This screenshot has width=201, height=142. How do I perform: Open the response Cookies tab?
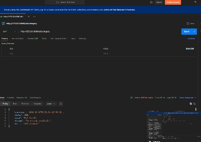click(11, 98)
